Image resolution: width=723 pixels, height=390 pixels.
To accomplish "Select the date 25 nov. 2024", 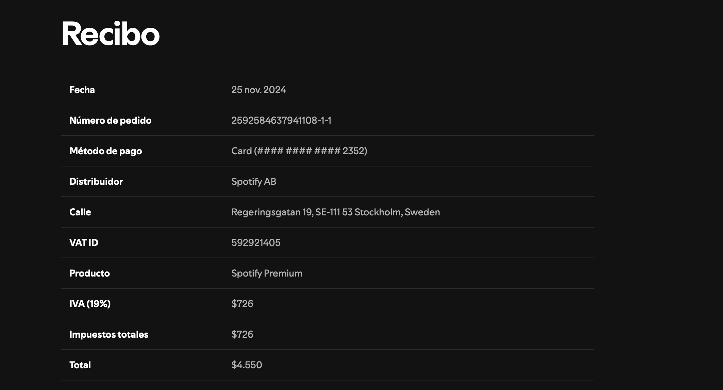I will [x=258, y=90].
